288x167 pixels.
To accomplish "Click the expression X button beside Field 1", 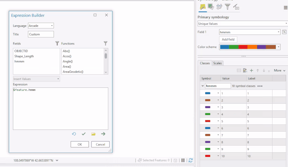I will (x=284, y=32).
